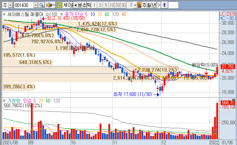Image resolution: width=237 pixels, height=145 pixels.
Task: Click the empty box after blue arrows
Action: point(173,5)
